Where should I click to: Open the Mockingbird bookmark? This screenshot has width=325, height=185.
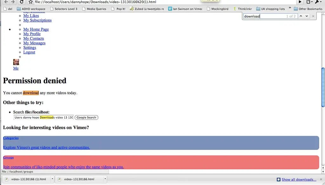218,9
